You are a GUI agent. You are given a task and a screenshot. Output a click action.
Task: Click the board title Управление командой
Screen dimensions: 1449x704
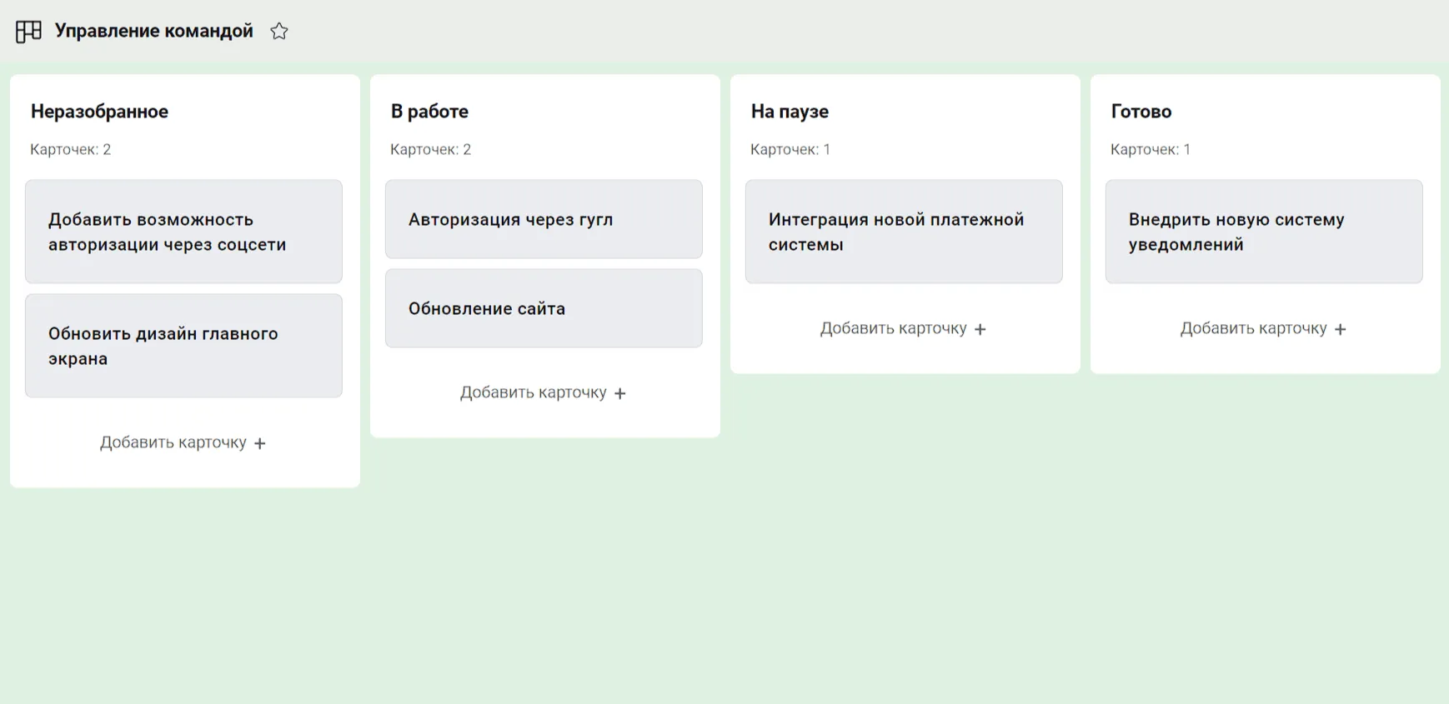tap(154, 31)
